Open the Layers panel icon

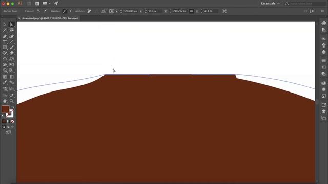coord(323,111)
